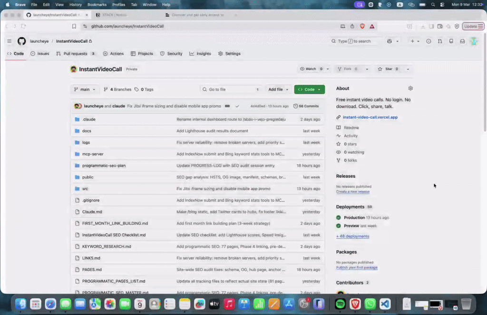Click the share icon in address bar
The image size is (487, 315).
(352, 26)
